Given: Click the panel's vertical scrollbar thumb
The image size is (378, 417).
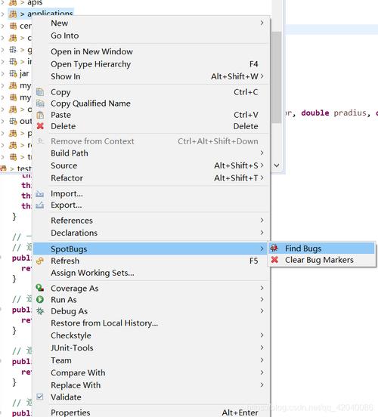Looking at the screenshot, I should [x=277, y=77].
